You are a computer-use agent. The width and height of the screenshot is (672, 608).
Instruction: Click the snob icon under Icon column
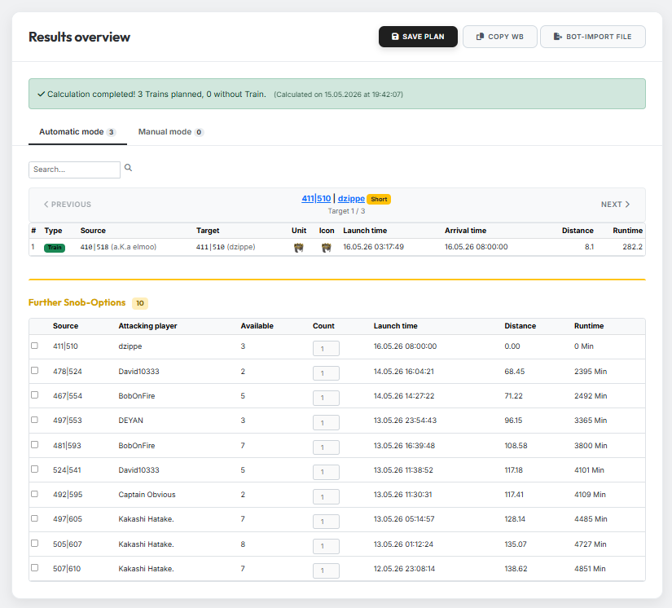point(326,248)
